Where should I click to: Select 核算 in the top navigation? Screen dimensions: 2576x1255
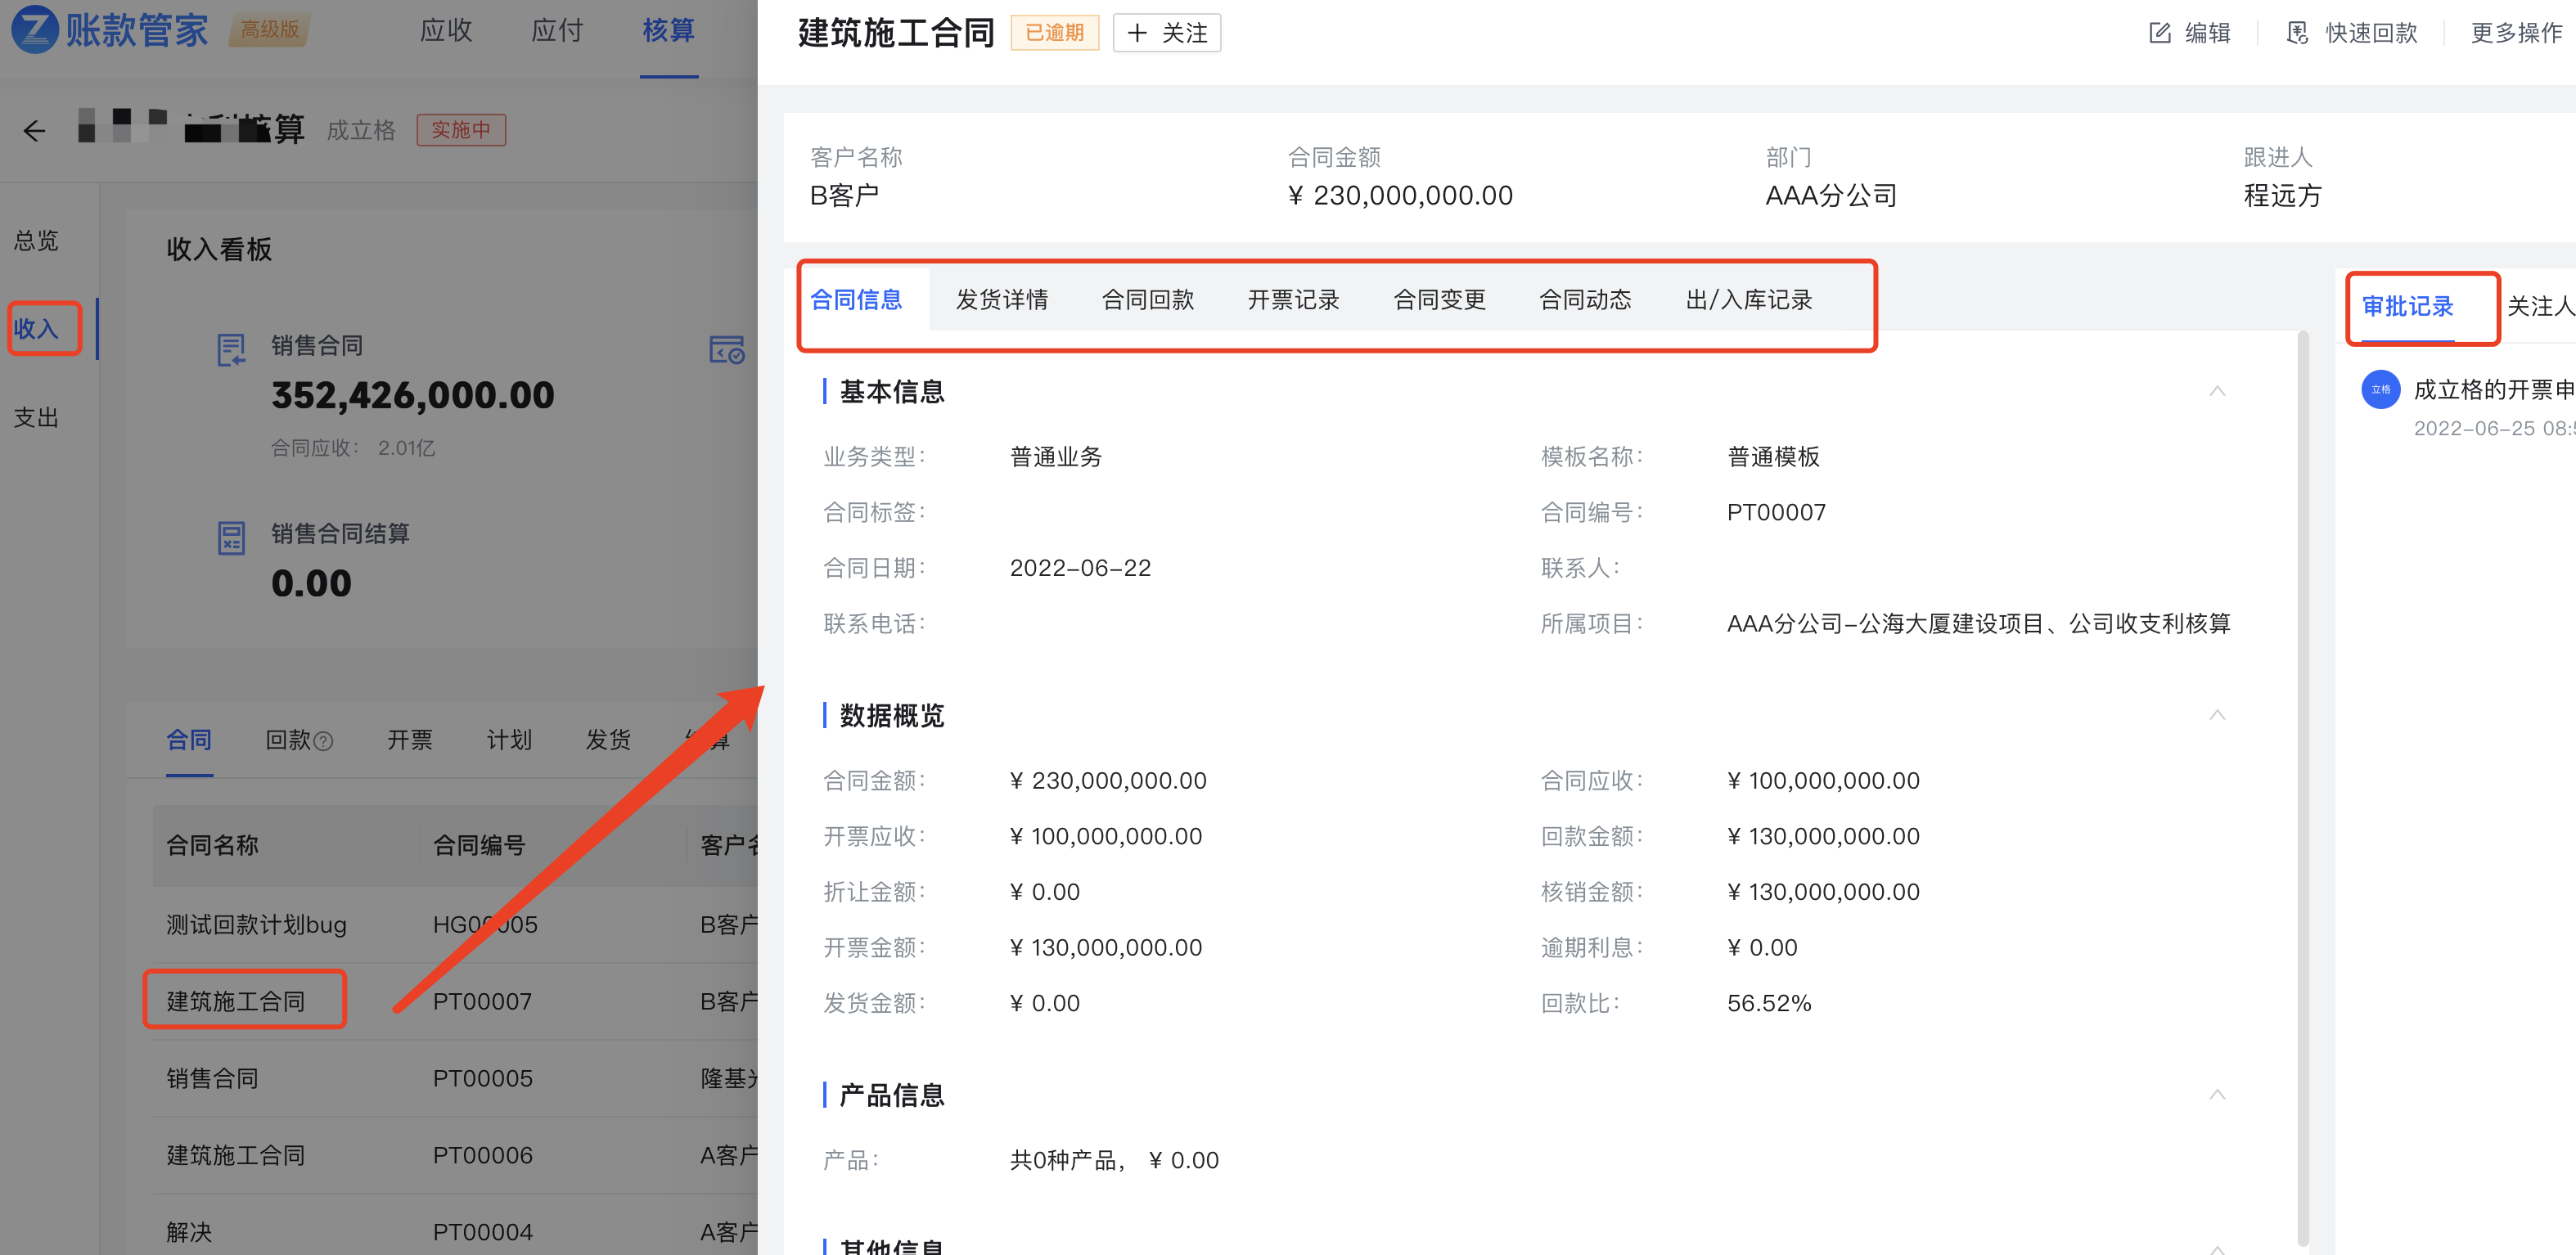pyautogui.click(x=669, y=31)
